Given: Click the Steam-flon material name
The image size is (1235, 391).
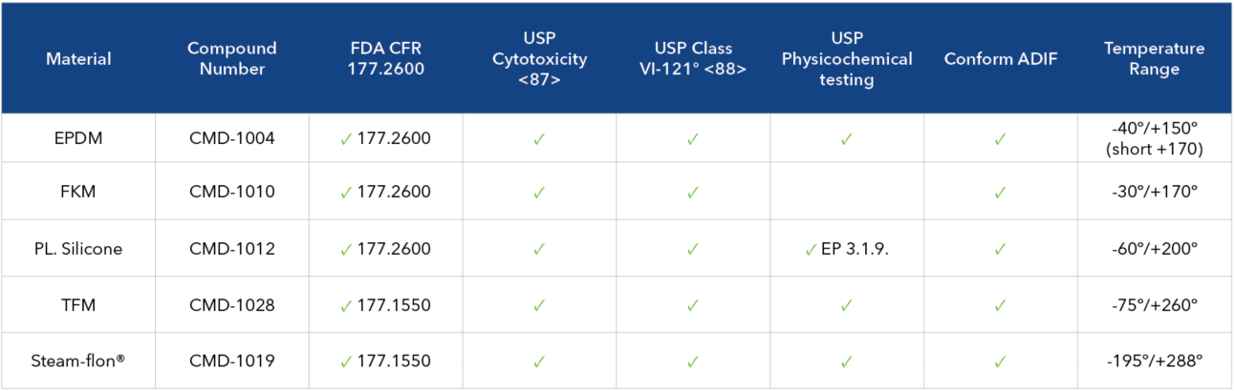Looking at the screenshot, I should pos(78,361).
